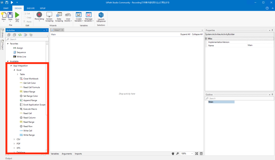Open Manage Variables

pos(89,17)
